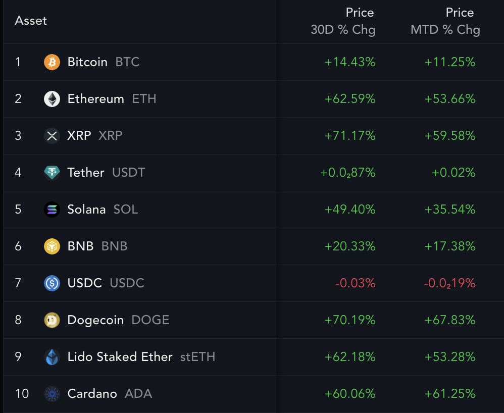
Task: Click USDC's -0.03% 30-day change value
Action: (x=356, y=283)
